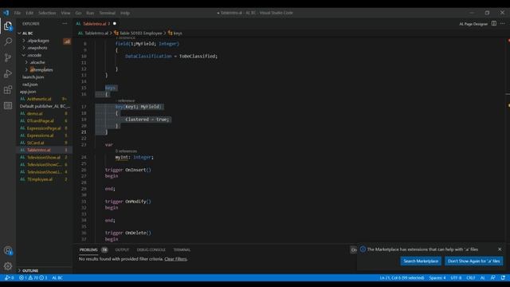Image resolution: width=510 pixels, height=287 pixels.
Task: Open the Selection menu
Action: [x=47, y=13]
